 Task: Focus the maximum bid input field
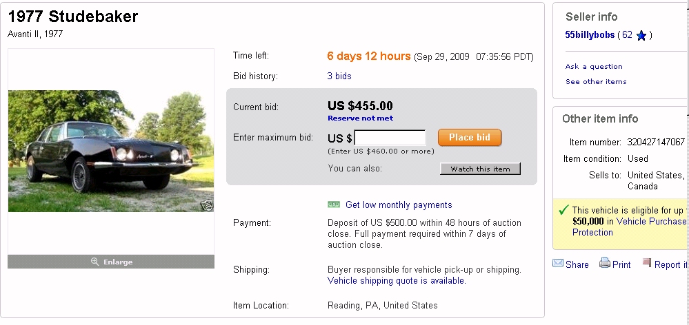[390, 138]
